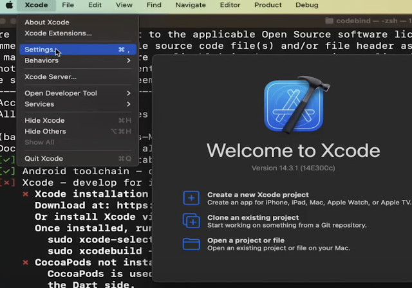Click the plus icon for new Xcode project
The image size is (412, 288).
click(x=191, y=198)
